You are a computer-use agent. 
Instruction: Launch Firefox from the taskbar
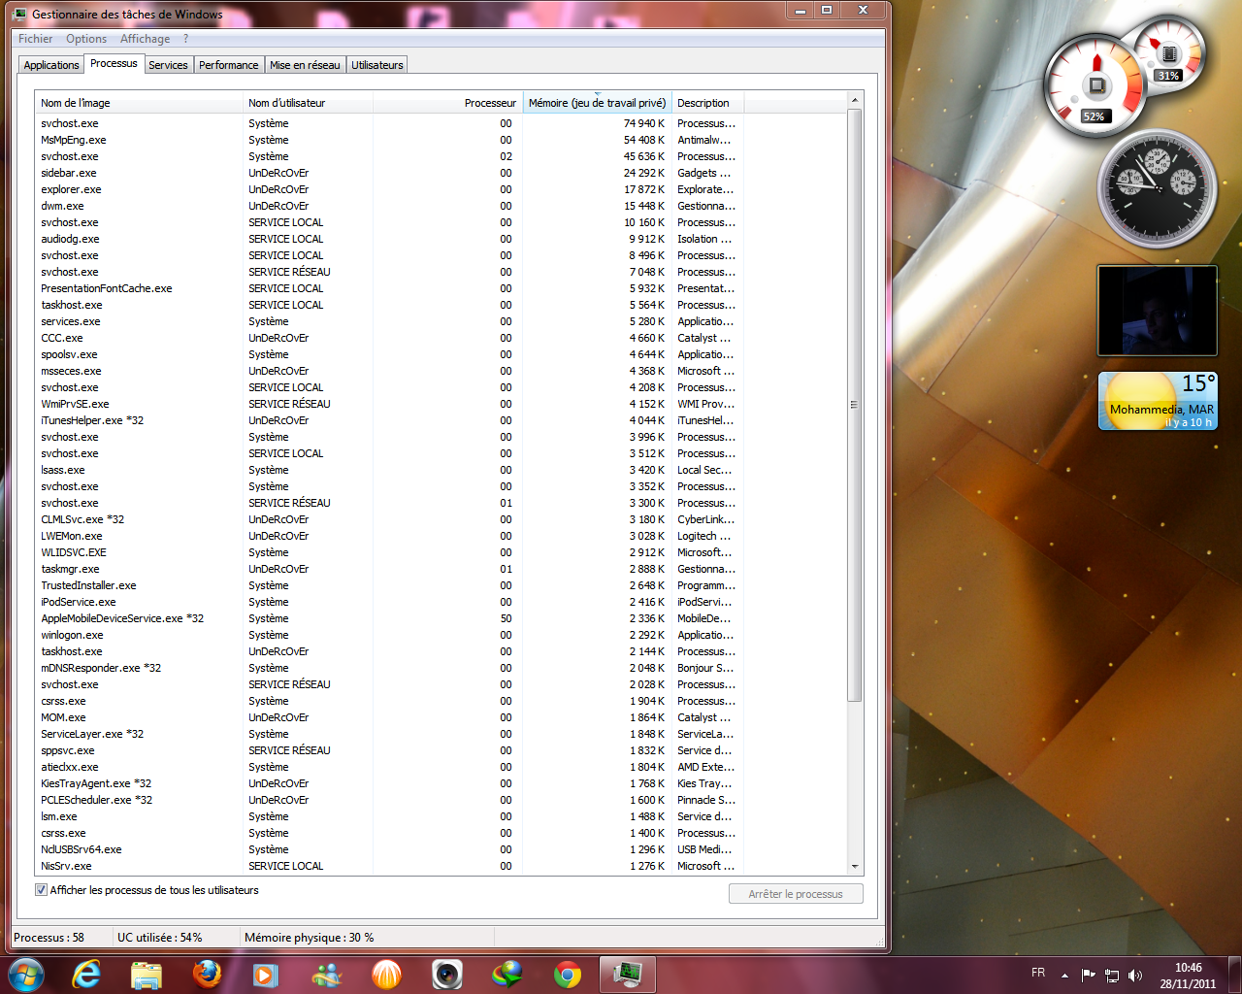pyautogui.click(x=207, y=974)
